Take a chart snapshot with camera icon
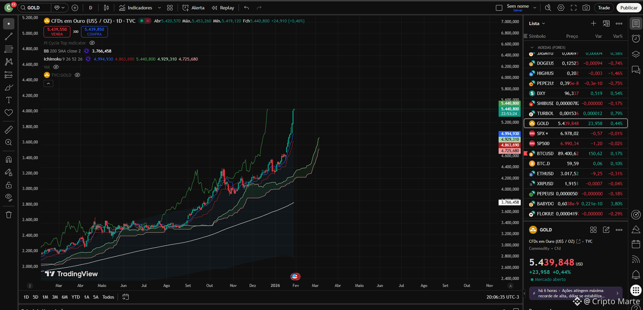Viewport: 643px width, 310px height. [586, 8]
